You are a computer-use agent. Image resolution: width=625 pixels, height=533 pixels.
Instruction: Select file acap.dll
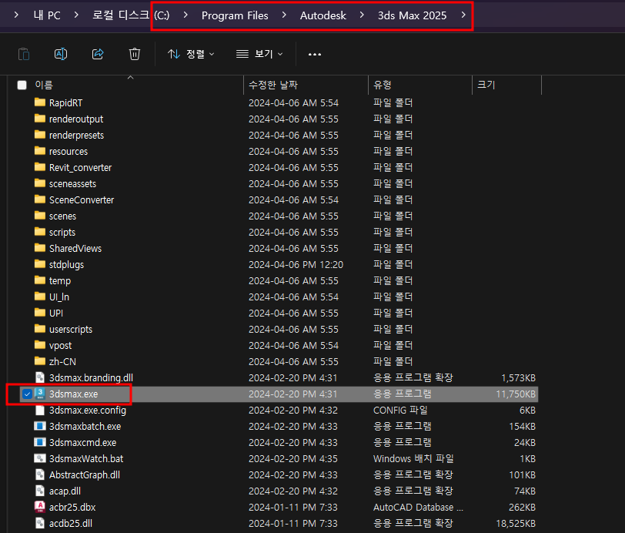click(65, 491)
